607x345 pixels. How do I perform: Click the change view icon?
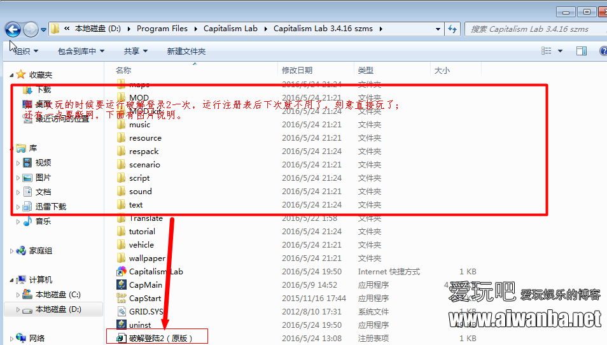546,51
